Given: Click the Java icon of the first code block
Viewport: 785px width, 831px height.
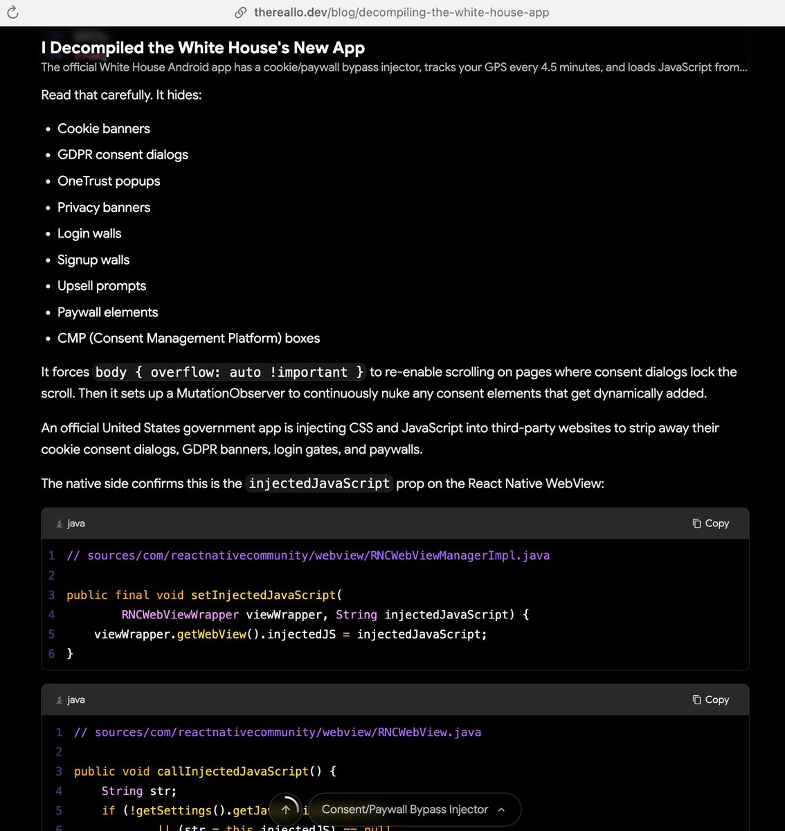Looking at the screenshot, I should 60,524.
